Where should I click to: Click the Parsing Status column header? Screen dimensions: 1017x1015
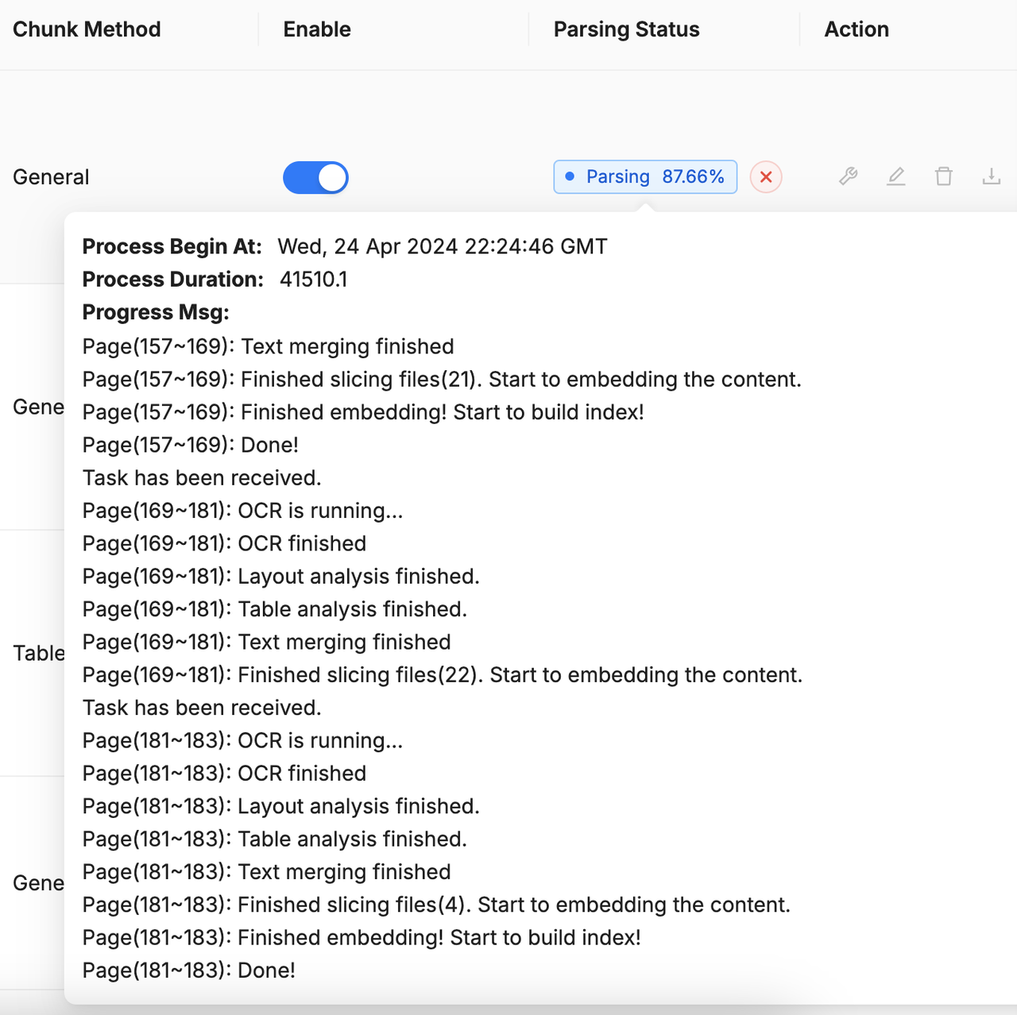coord(626,29)
